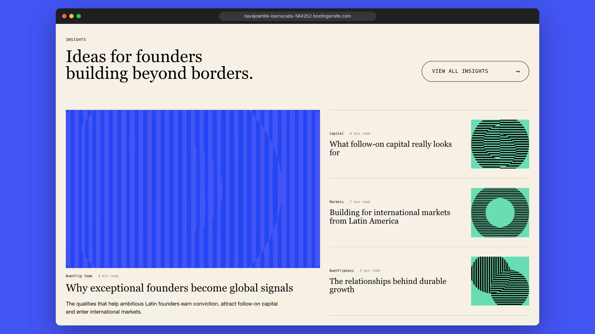The width and height of the screenshot is (595, 334).
Task: Click the red close window button
Action: pos(64,16)
